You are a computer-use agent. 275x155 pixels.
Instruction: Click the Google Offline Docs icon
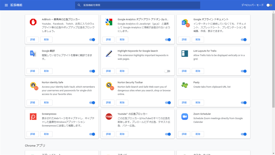click(186, 23)
